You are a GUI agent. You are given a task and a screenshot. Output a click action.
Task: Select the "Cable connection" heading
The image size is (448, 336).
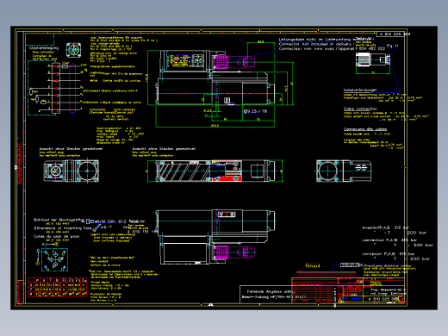click(x=360, y=109)
